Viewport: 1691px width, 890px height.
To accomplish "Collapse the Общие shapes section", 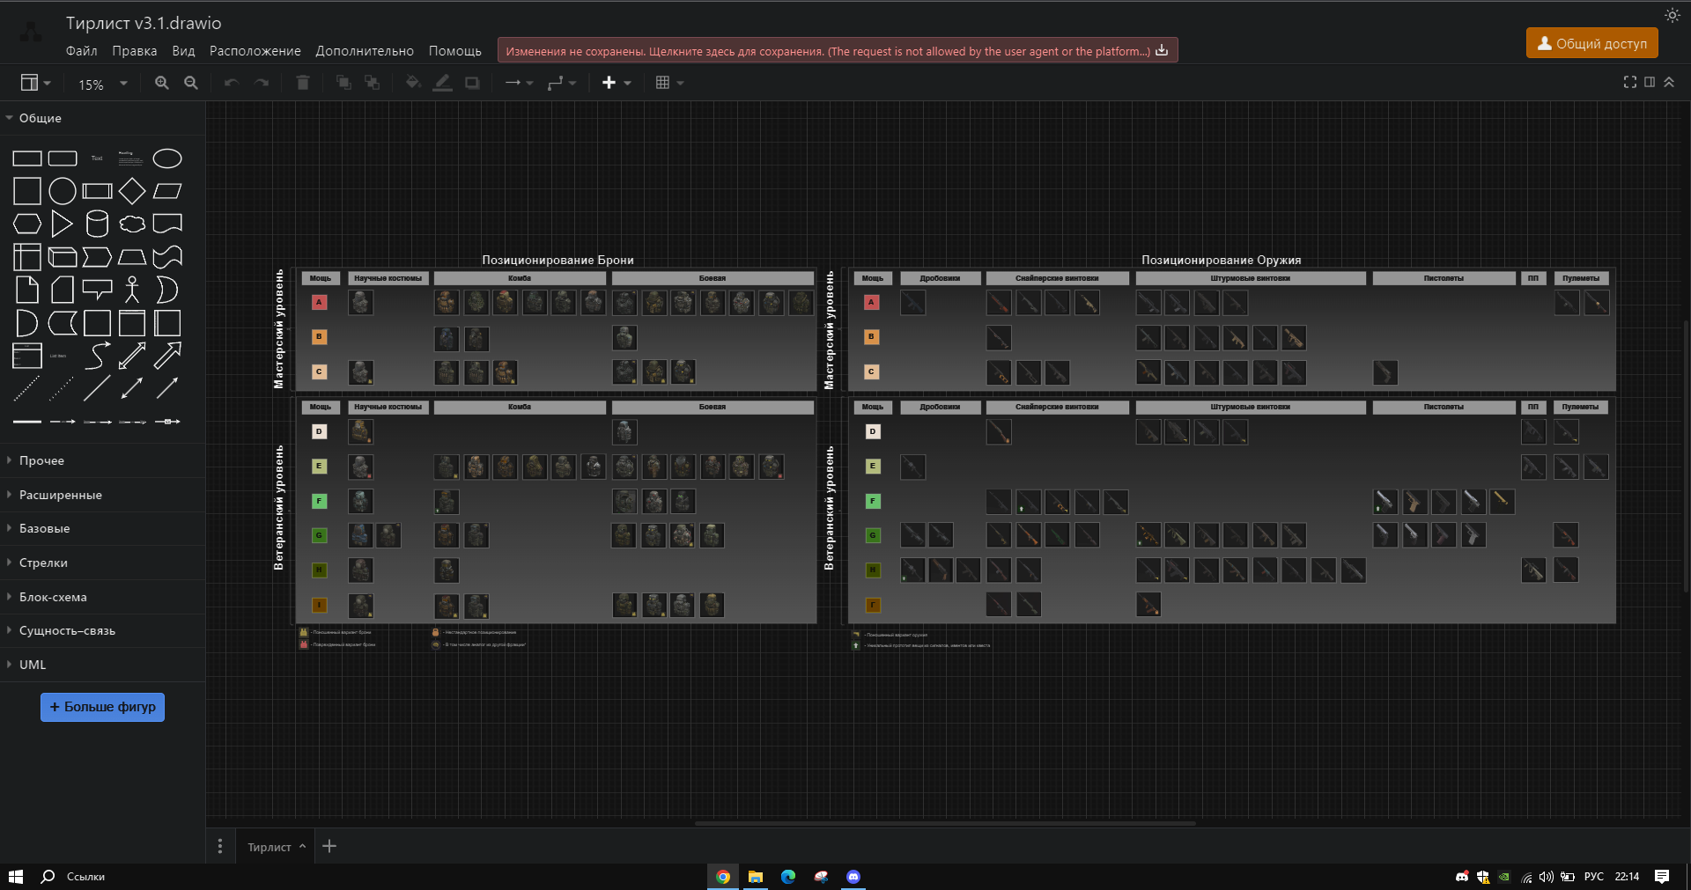I will click(102, 118).
